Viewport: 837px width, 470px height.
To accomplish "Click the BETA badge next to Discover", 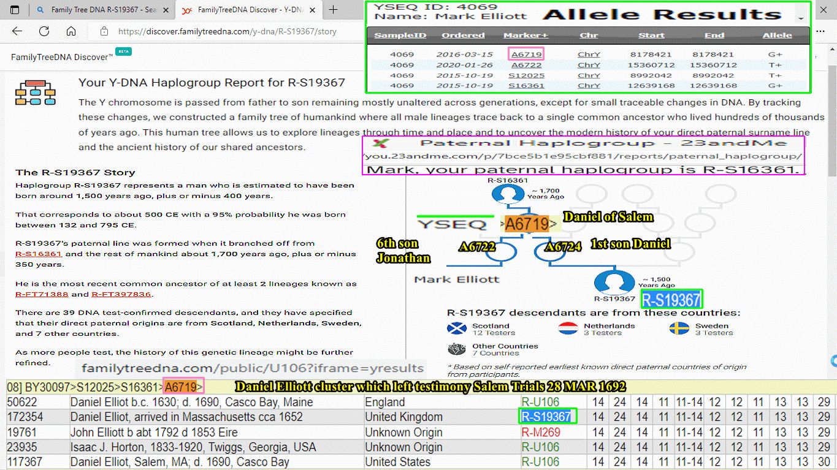I will [123, 51].
